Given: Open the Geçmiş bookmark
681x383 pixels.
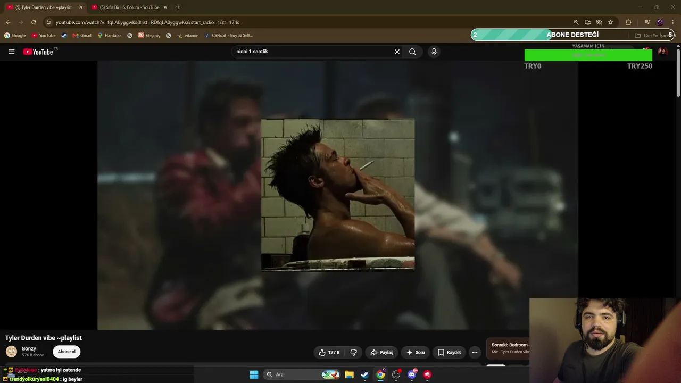Looking at the screenshot, I should coord(149,35).
